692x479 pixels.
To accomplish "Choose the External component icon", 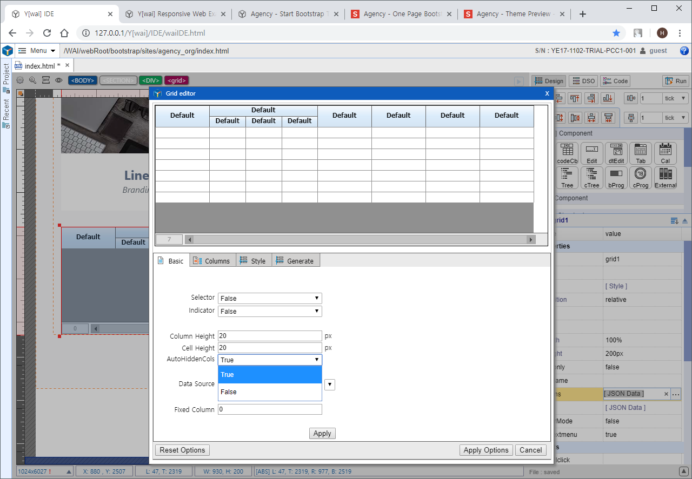I will [x=665, y=177].
